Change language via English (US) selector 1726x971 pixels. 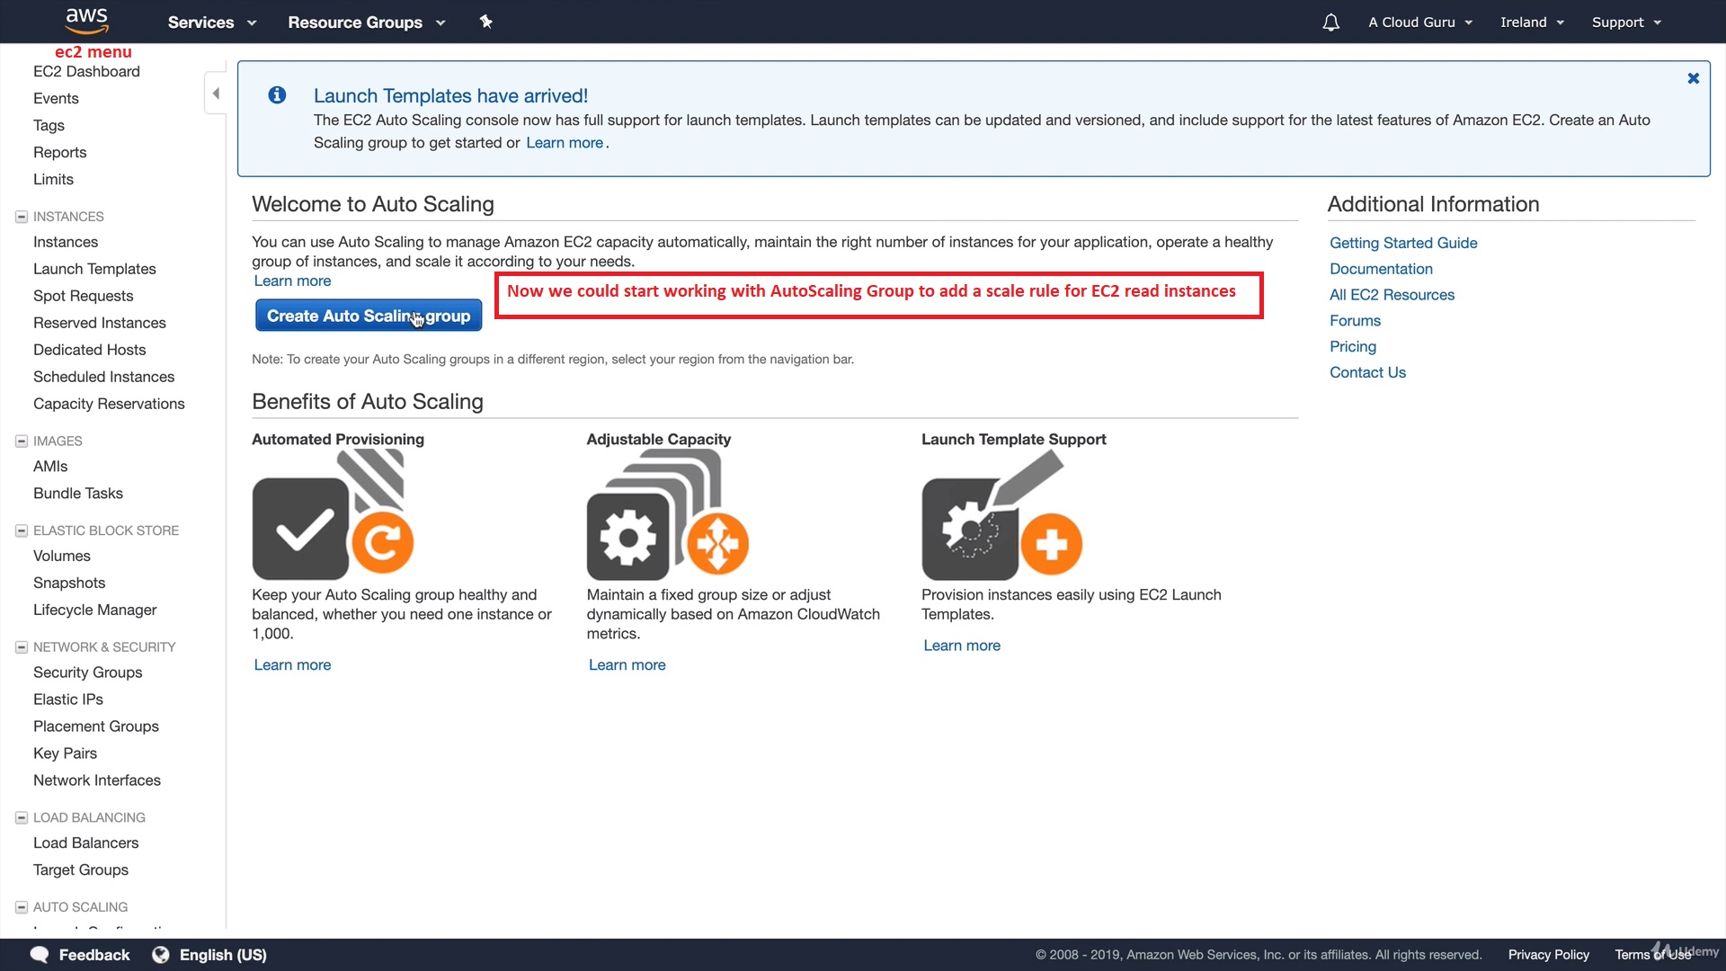pyautogui.click(x=222, y=955)
